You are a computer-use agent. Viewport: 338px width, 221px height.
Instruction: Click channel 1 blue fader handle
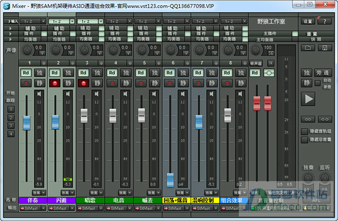pos(26,123)
